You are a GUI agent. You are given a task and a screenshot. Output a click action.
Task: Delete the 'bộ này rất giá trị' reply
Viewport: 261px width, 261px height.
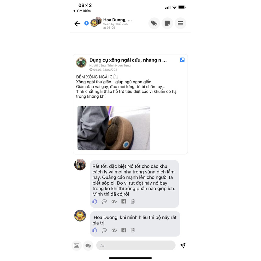pos(133,230)
